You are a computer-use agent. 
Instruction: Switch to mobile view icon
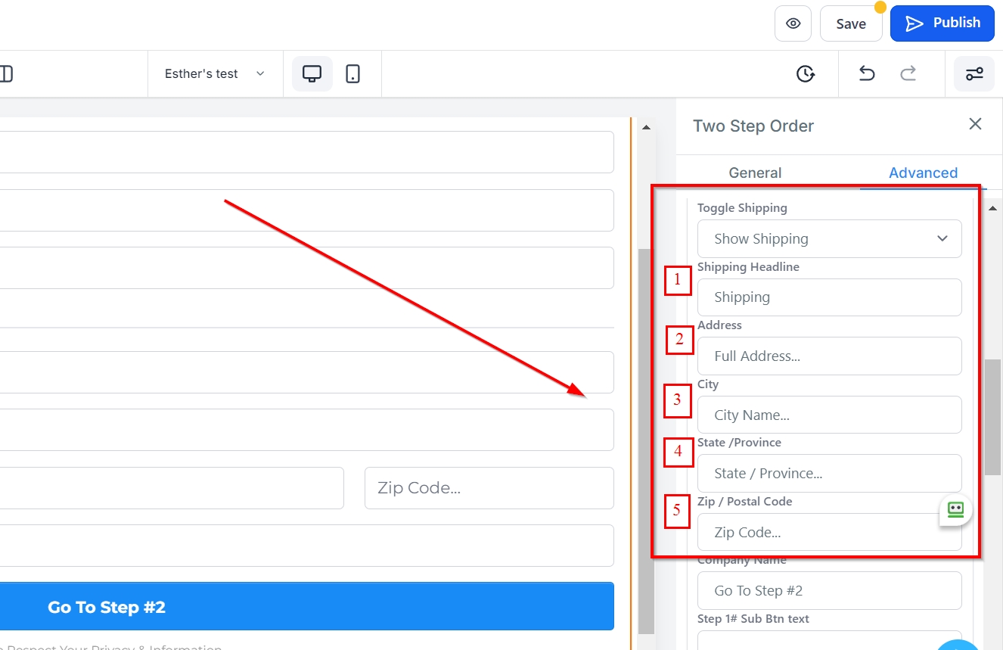click(x=352, y=73)
